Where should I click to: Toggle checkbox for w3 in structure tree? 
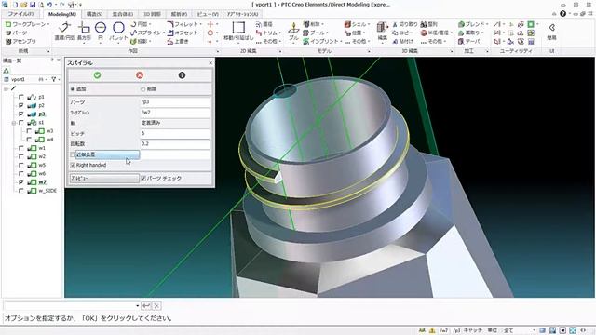click(x=29, y=131)
